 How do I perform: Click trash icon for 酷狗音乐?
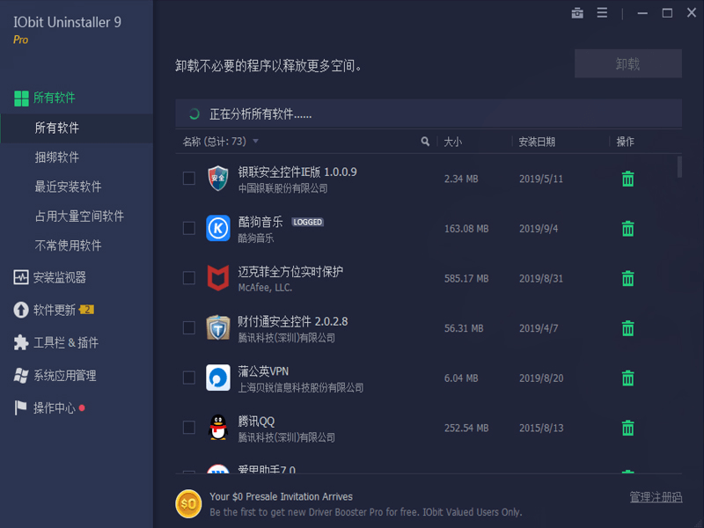[627, 229]
